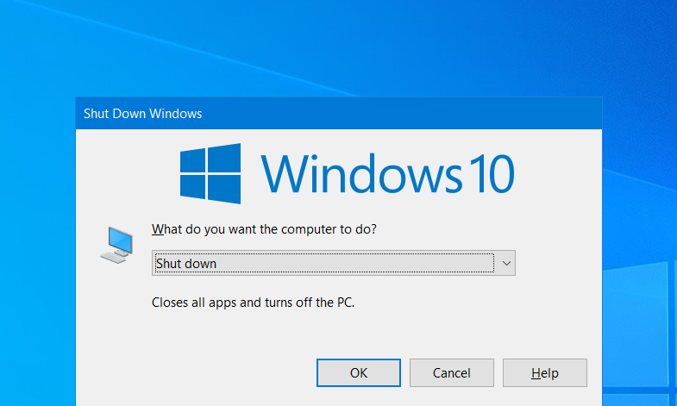677x406 pixels.
Task: Confirm shutdown with the OK button
Action: click(359, 372)
